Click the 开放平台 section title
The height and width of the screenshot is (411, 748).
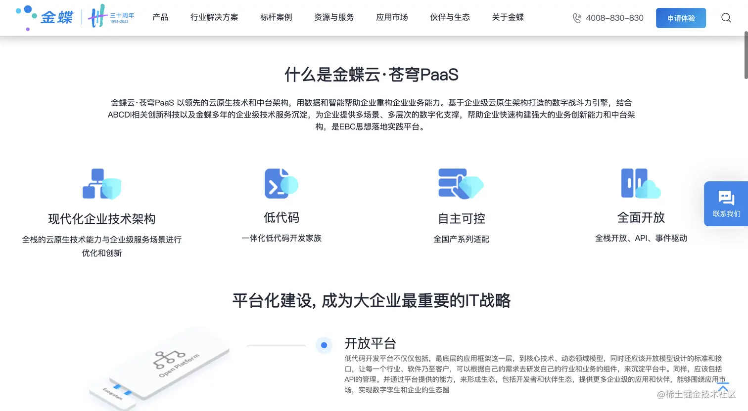tap(371, 343)
